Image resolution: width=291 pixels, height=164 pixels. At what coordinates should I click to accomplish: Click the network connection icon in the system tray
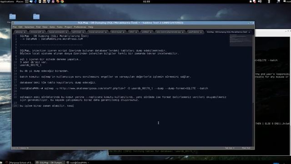click(x=278, y=1)
